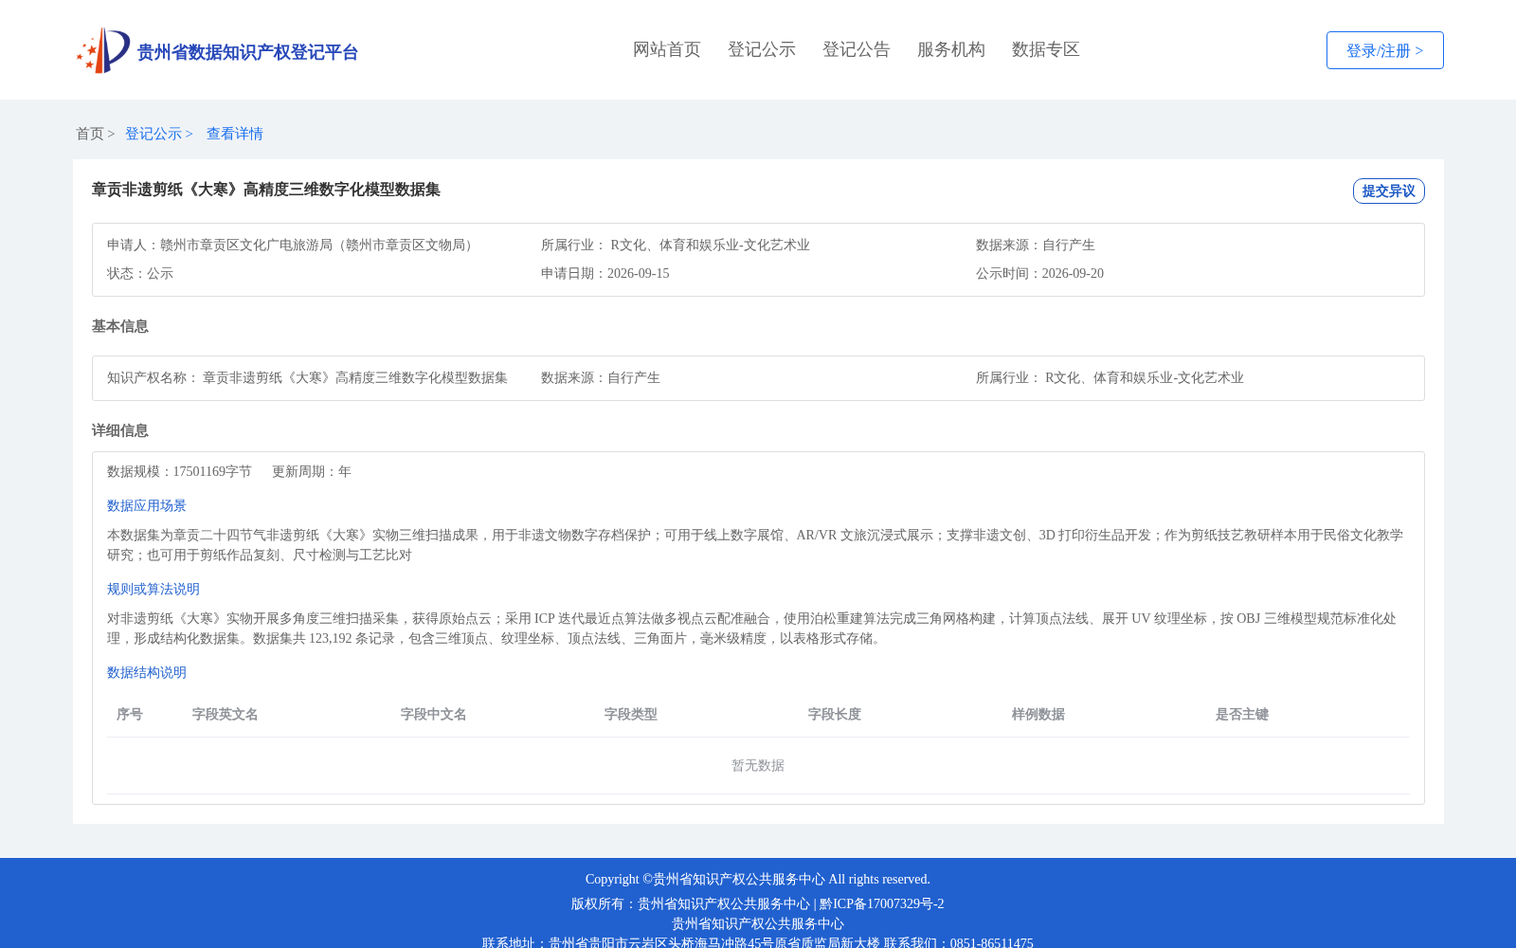Open the 登记公告 menu item

857,49
